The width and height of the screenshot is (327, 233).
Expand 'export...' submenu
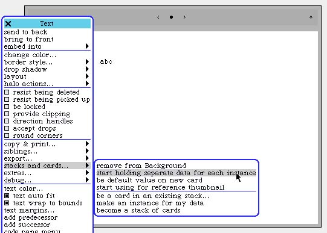(x=47, y=158)
